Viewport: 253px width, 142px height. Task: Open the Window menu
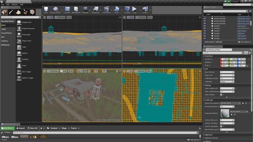coord(14,5)
